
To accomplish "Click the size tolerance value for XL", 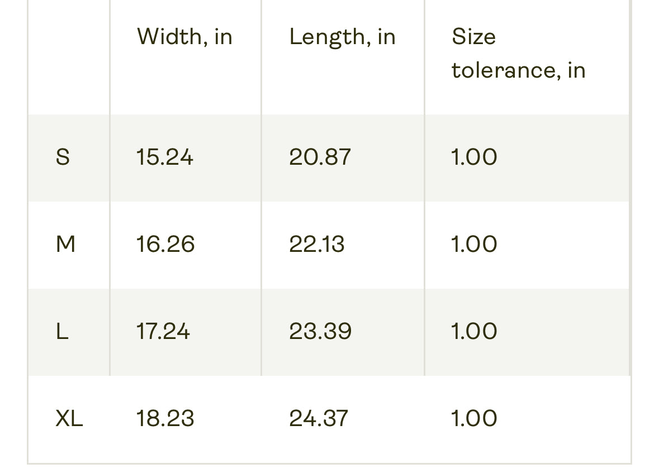I will click(474, 419).
